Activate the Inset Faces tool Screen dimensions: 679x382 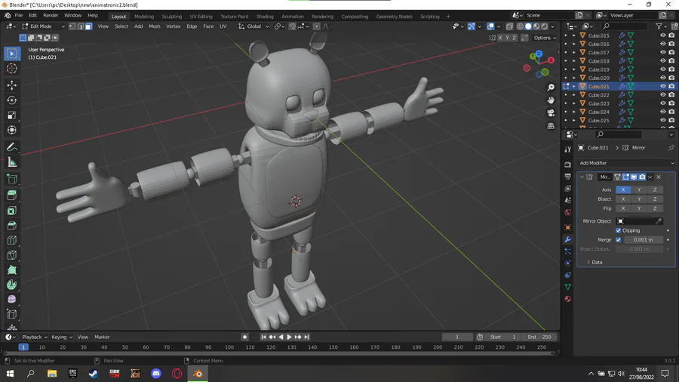pyautogui.click(x=11, y=211)
